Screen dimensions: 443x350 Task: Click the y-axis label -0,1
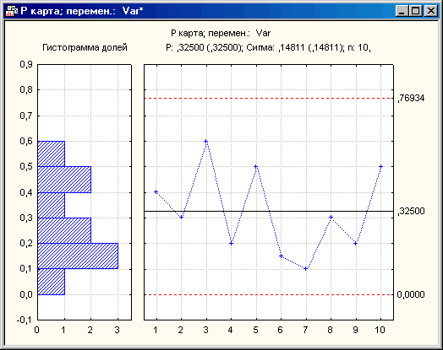pos(25,320)
